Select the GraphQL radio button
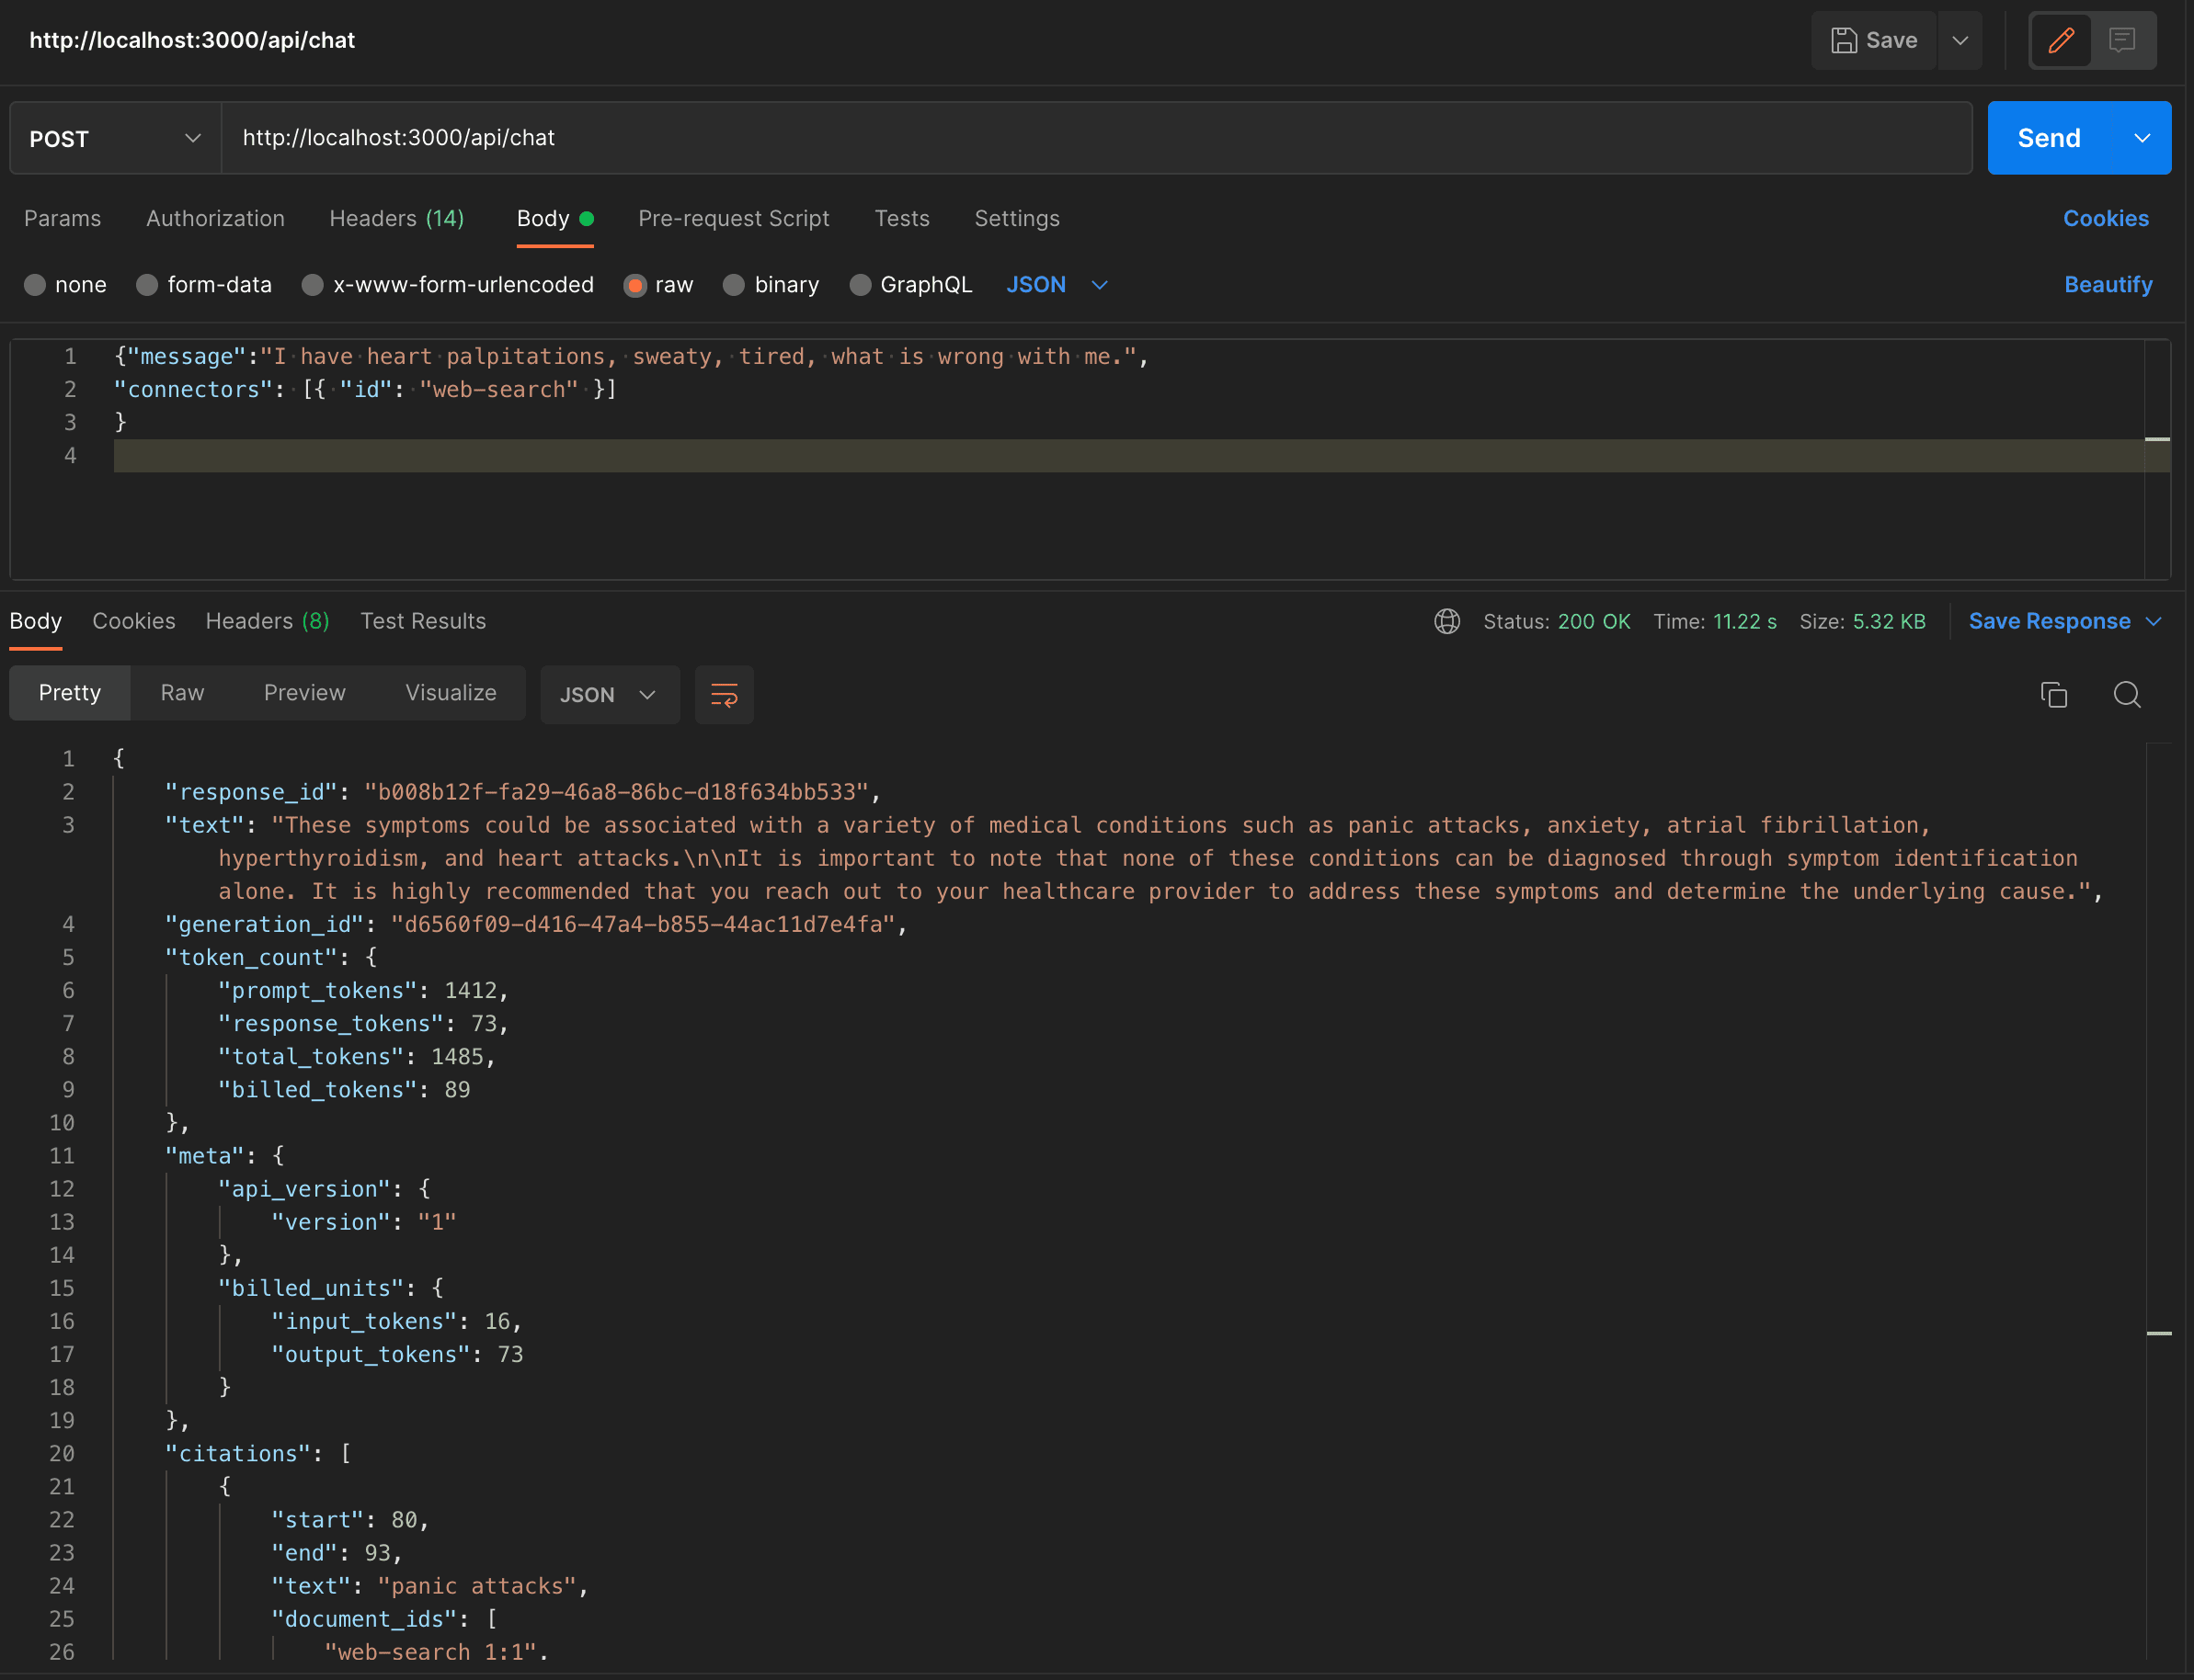Viewport: 2194px width, 1680px height. coord(860,285)
